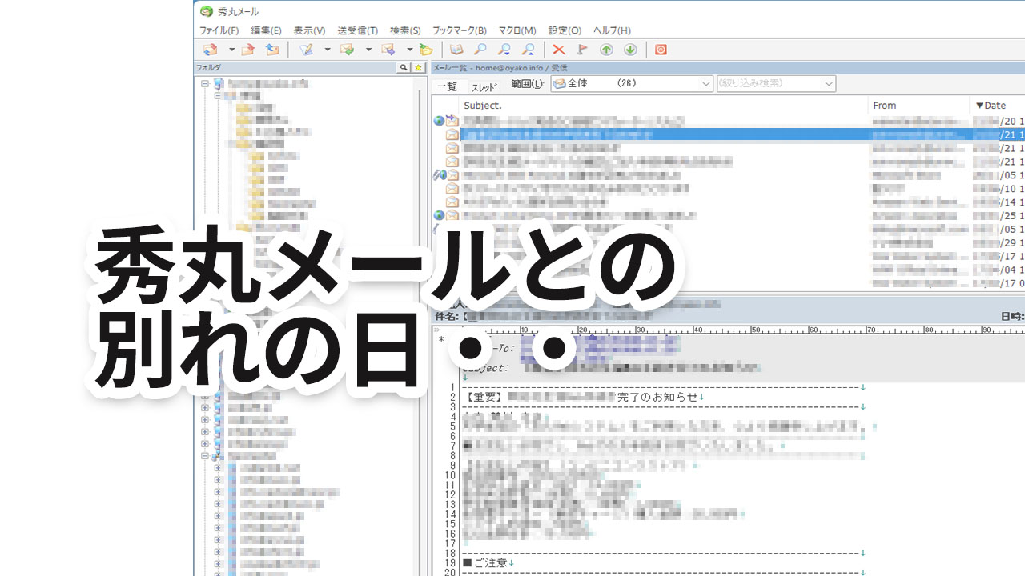This screenshot has width=1025, height=576.
Task: Click the send and receive all toolbar icon
Action: pyautogui.click(x=211, y=50)
